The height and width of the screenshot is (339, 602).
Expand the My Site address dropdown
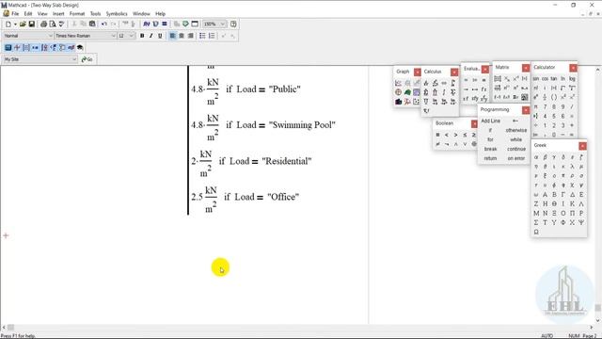click(x=74, y=59)
